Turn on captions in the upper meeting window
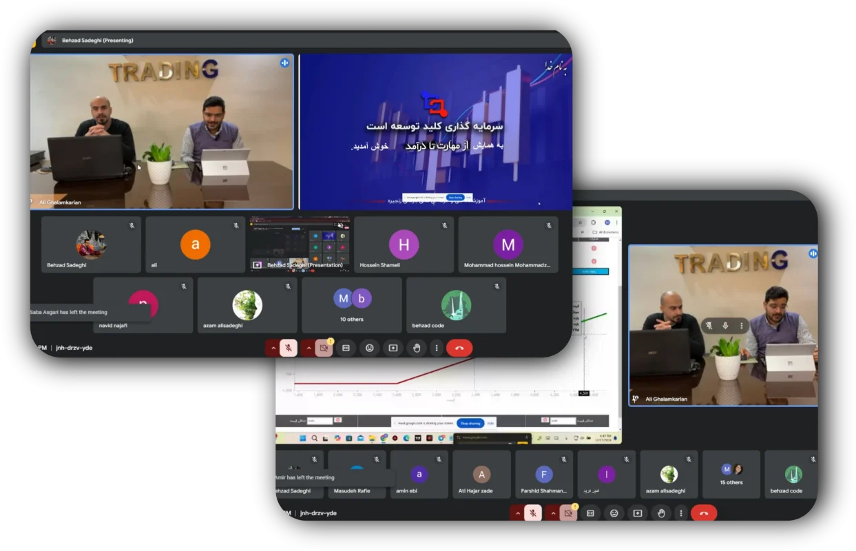The width and height of the screenshot is (856, 551). pyautogui.click(x=346, y=348)
